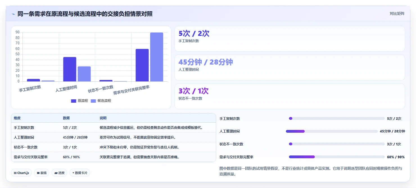Click the 需求与交付关联完整率 progress bar

(337, 157)
